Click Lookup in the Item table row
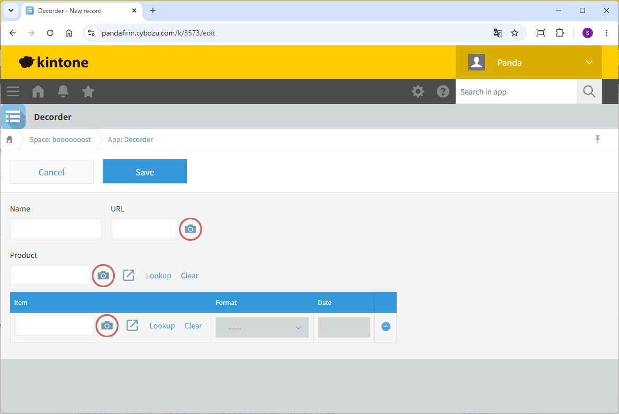 point(162,326)
